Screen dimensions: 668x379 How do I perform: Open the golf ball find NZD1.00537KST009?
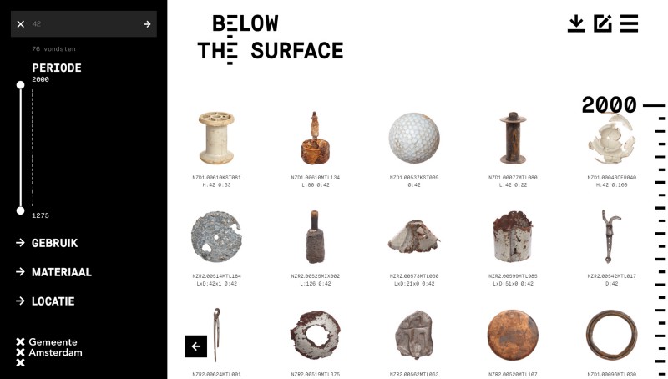tap(414, 138)
